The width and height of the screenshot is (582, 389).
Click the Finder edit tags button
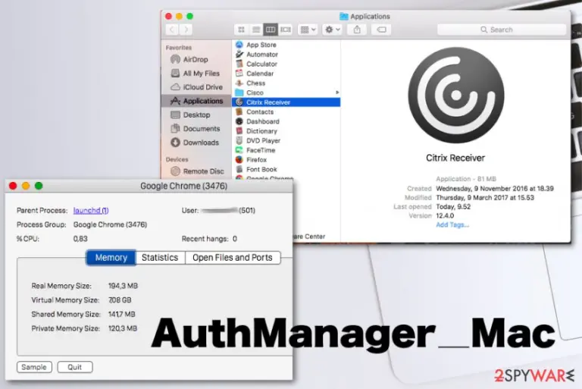[381, 30]
